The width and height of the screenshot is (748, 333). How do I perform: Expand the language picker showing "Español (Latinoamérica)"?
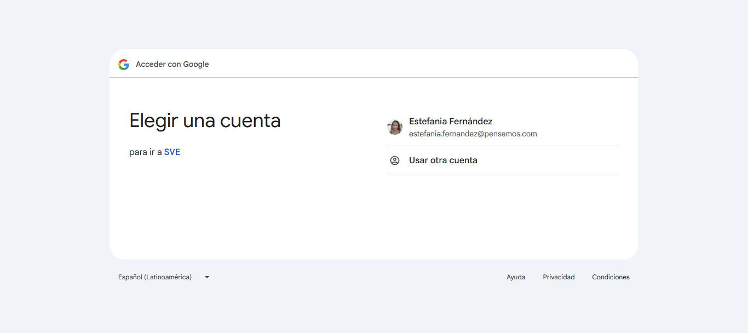[x=164, y=277]
